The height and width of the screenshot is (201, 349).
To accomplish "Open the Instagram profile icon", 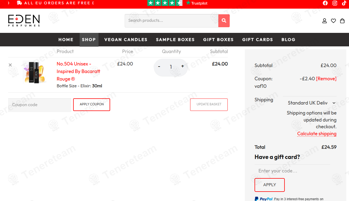I will tap(335, 3).
